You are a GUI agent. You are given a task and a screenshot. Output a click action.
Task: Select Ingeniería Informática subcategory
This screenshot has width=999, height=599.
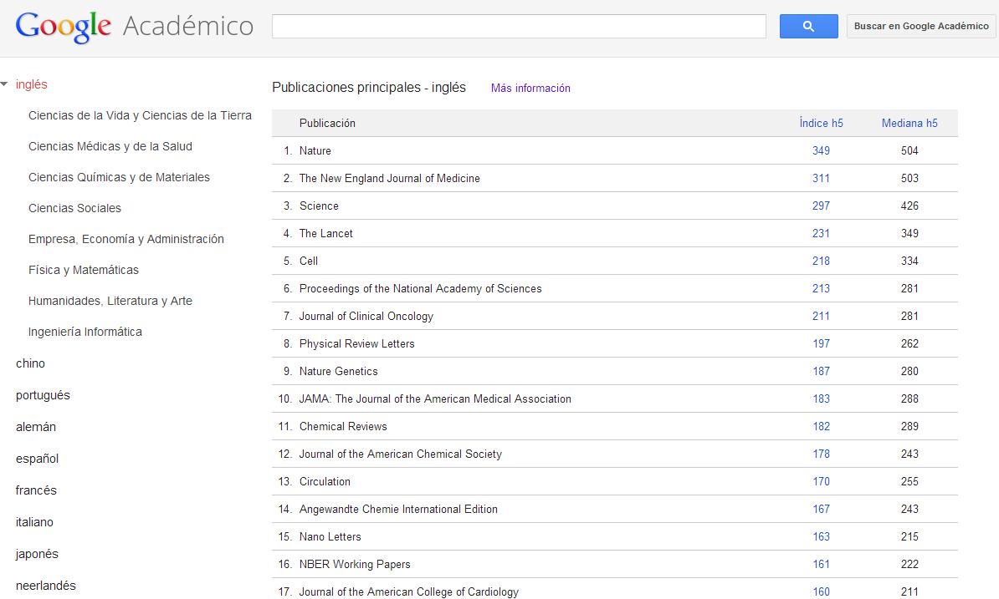point(85,332)
